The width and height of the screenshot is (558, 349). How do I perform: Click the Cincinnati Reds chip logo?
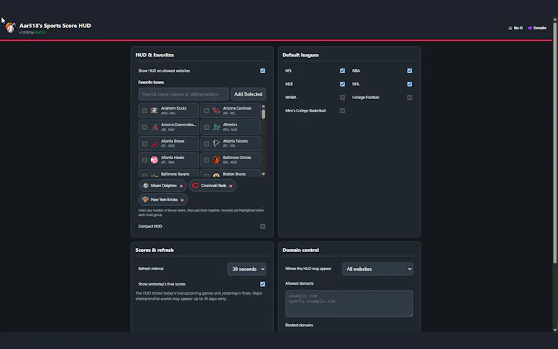click(x=195, y=186)
